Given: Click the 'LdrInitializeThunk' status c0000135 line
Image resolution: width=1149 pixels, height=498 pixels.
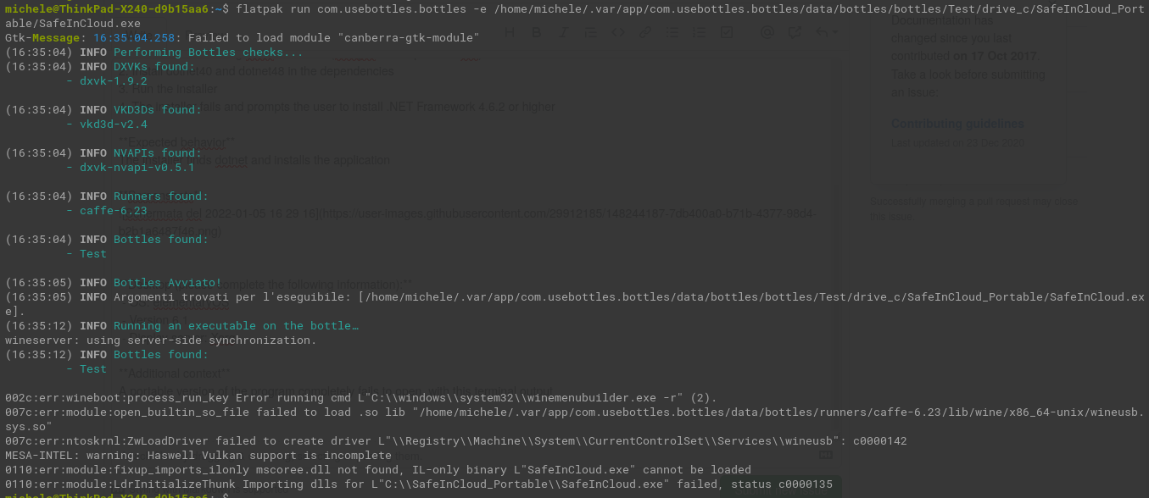Looking at the screenshot, I should point(419,484).
